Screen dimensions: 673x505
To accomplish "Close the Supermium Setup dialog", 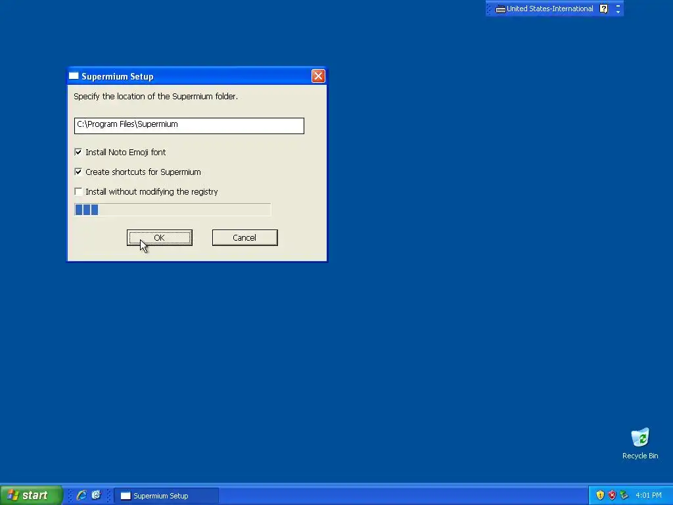I will pyautogui.click(x=318, y=76).
